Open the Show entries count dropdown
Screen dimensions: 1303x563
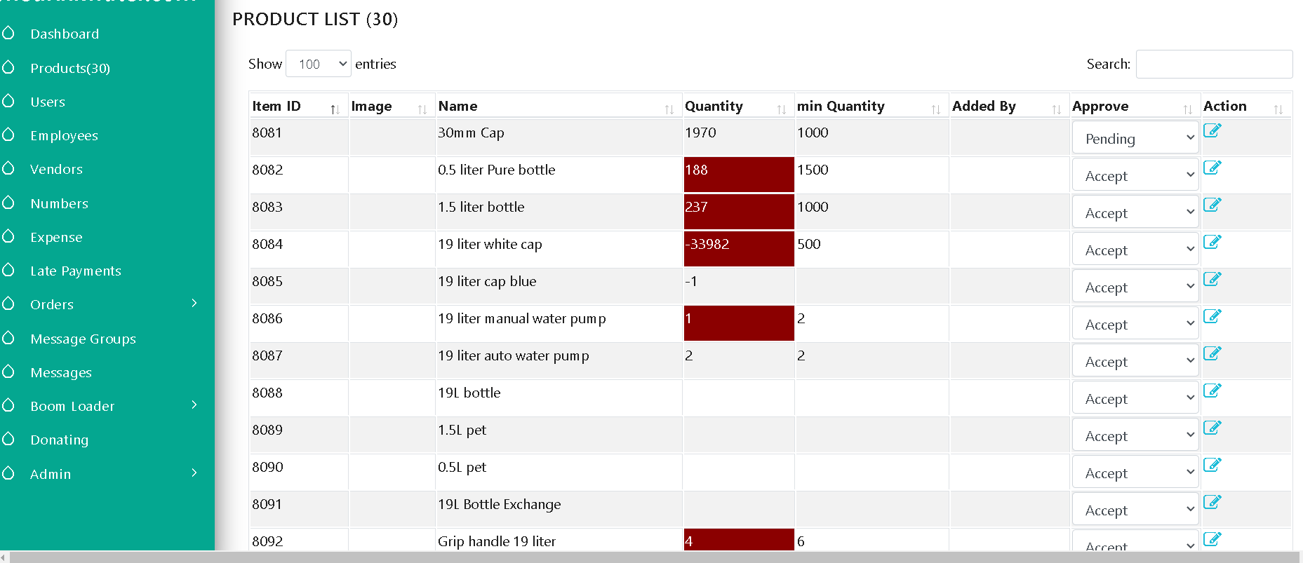click(319, 64)
